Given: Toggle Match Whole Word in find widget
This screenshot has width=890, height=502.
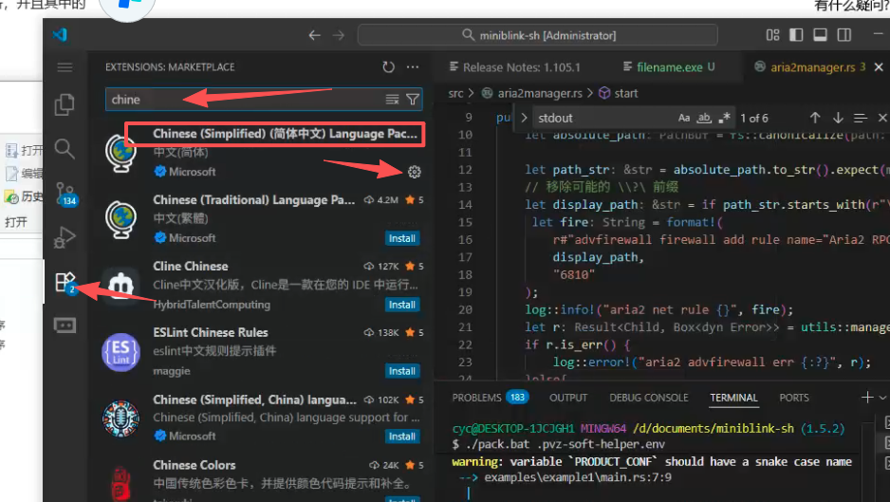Looking at the screenshot, I should click(x=704, y=119).
